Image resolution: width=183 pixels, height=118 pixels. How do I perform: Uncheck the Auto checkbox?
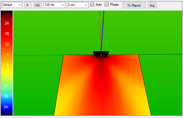coord(92,5)
